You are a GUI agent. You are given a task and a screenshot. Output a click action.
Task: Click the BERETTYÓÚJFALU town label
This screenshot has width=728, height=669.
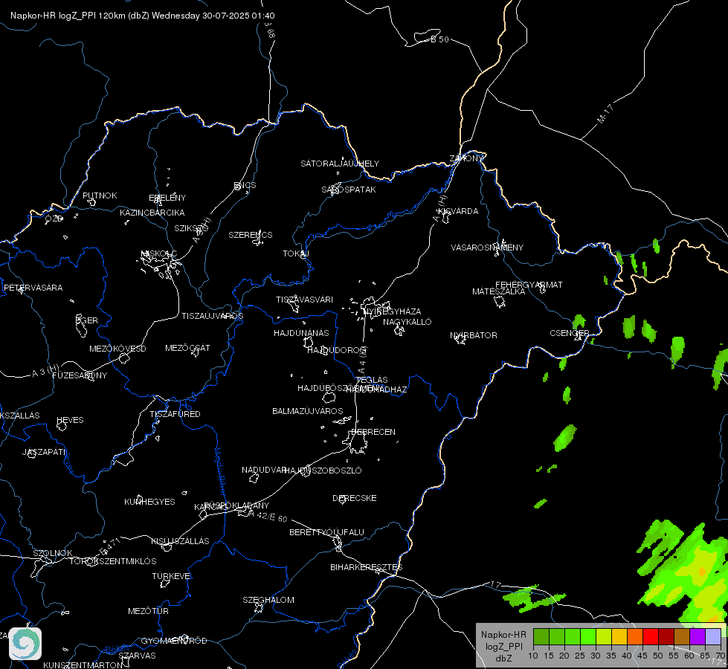tap(327, 532)
